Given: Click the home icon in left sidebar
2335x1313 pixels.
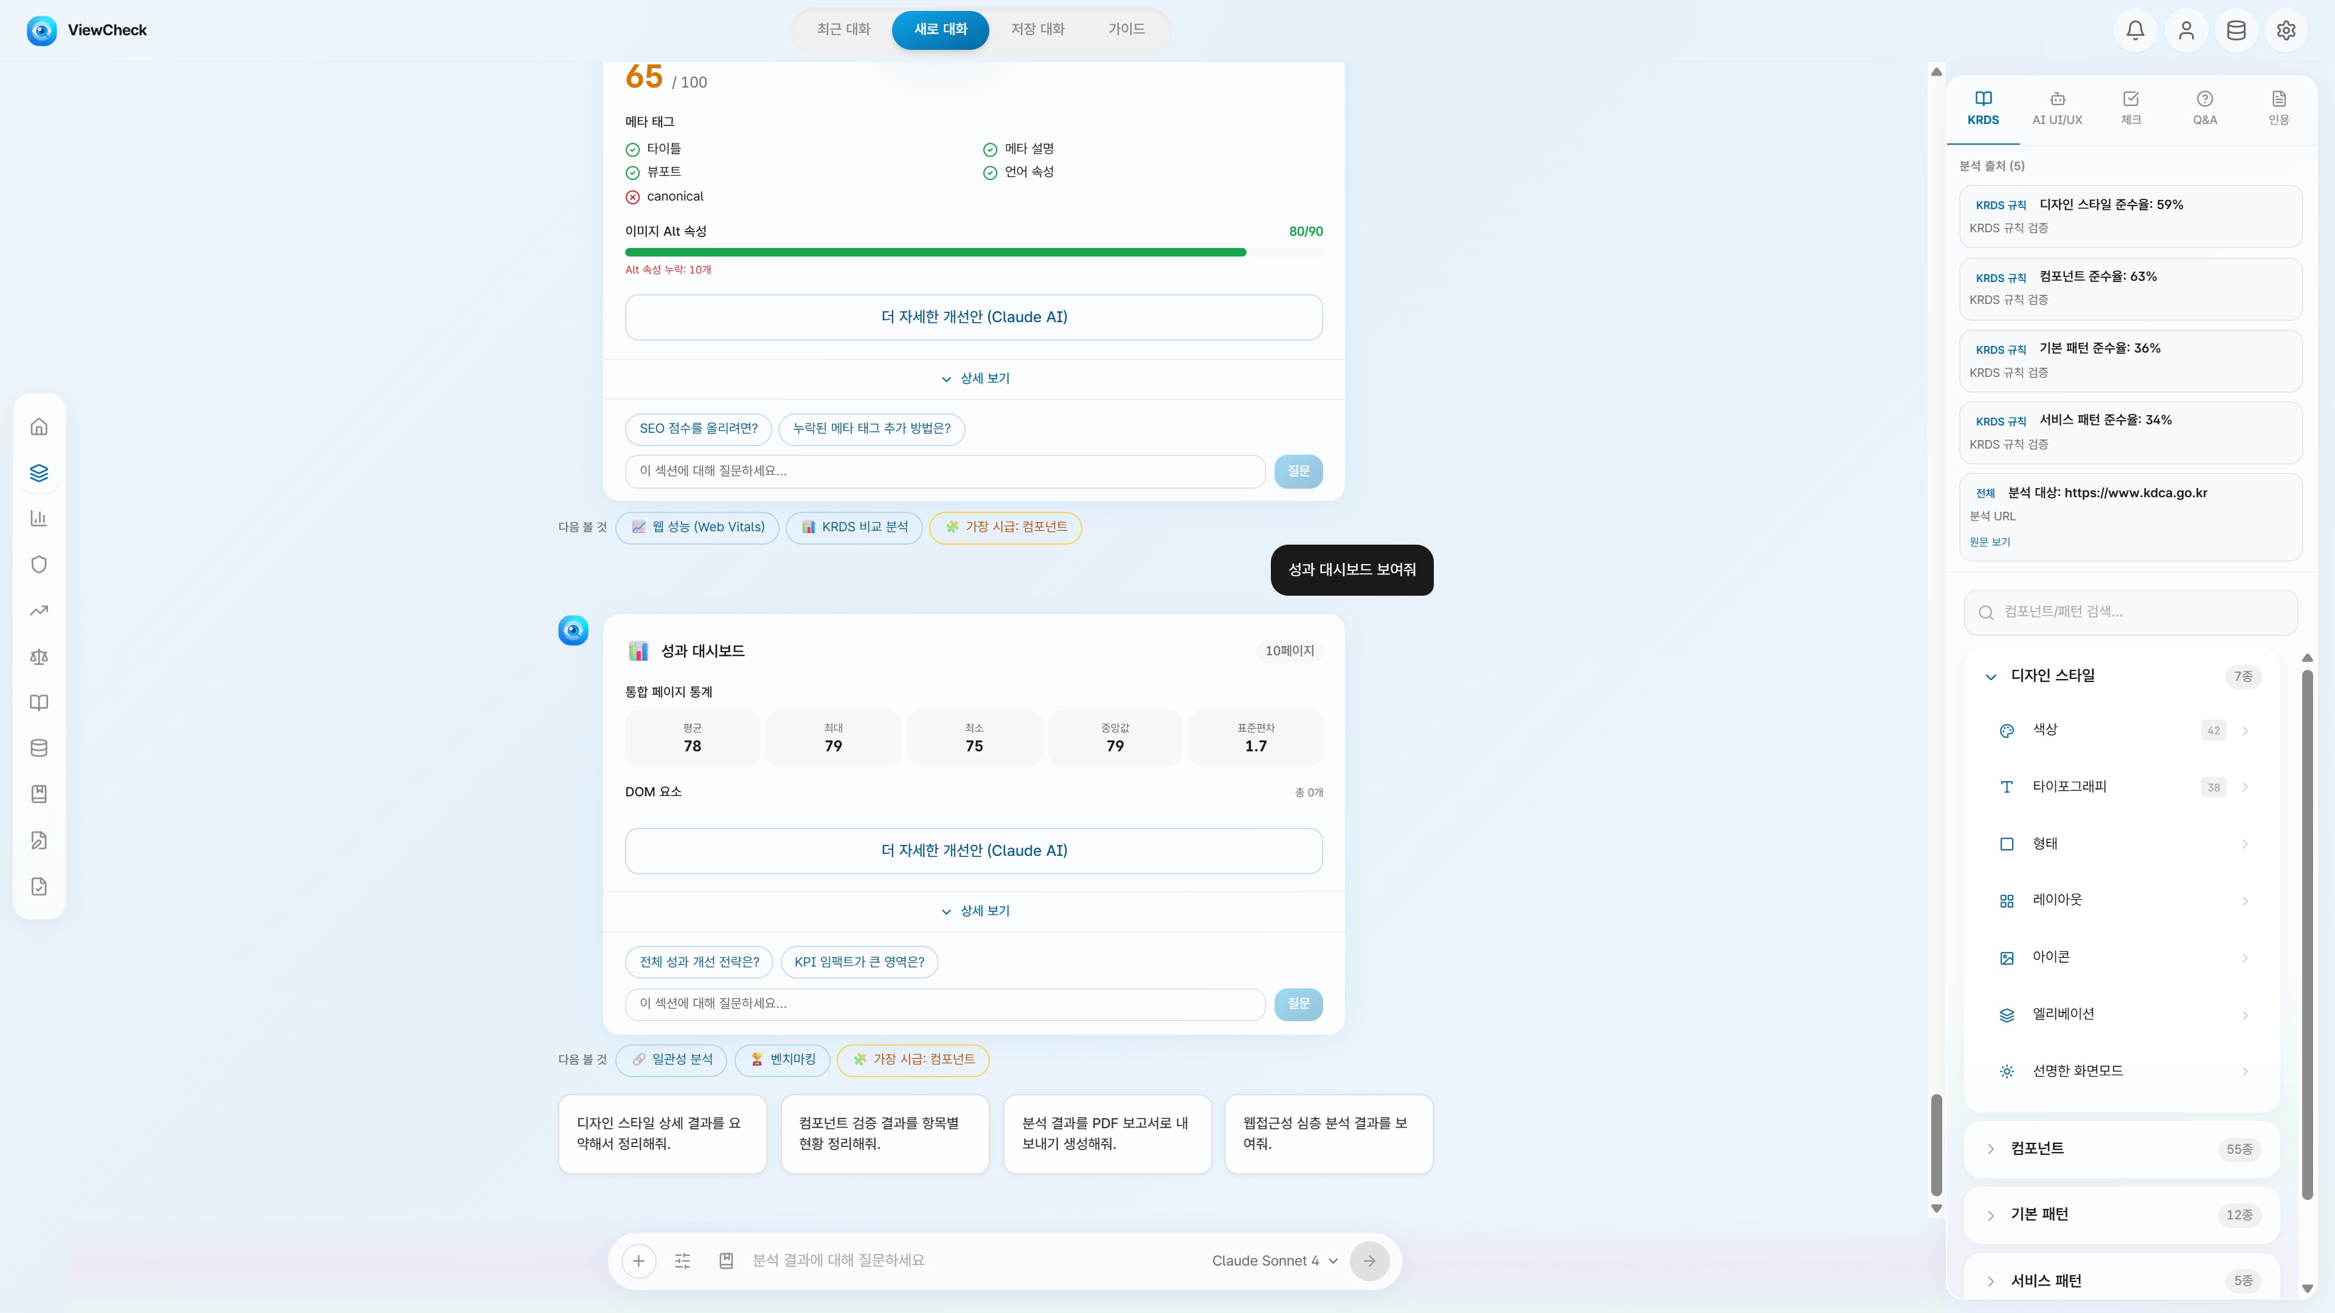Looking at the screenshot, I should coord(39,427).
